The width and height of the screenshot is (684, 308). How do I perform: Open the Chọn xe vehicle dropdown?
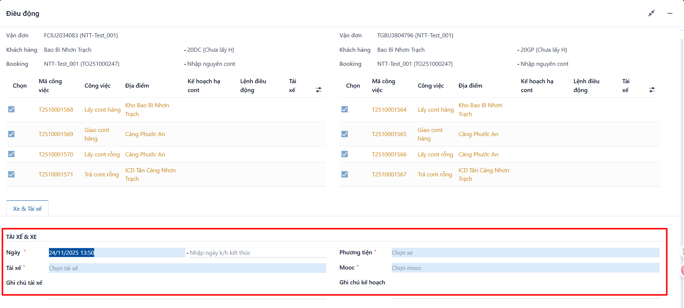point(525,253)
